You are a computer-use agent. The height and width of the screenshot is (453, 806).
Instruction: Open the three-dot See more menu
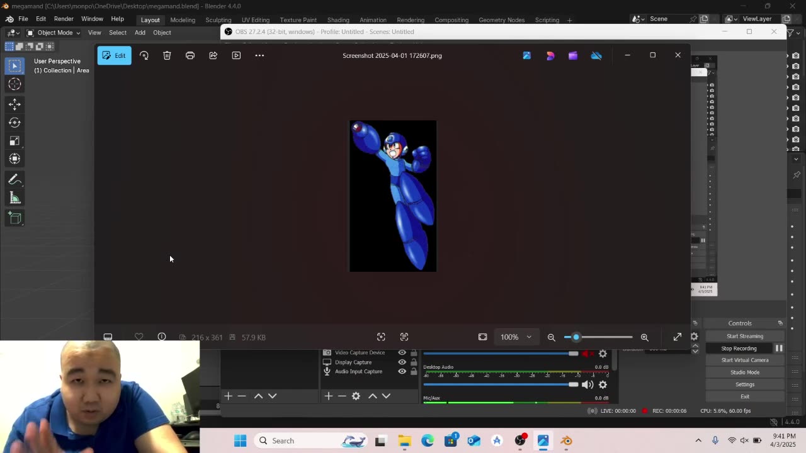(x=259, y=55)
